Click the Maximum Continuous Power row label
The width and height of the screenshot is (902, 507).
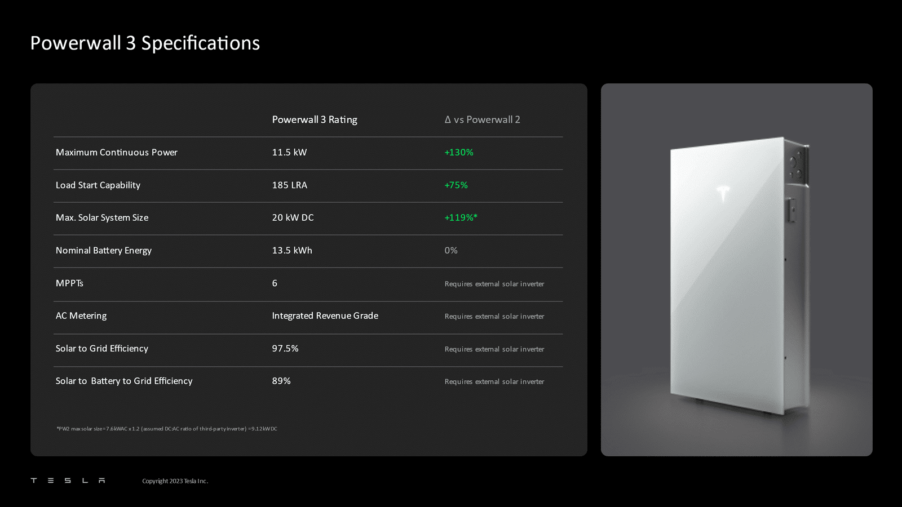coord(116,152)
